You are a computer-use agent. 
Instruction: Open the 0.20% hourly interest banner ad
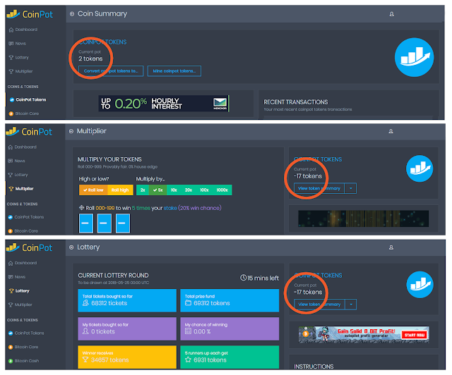coord(164,104)
